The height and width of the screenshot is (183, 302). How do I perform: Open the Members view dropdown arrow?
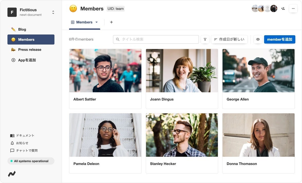point(97,22)
